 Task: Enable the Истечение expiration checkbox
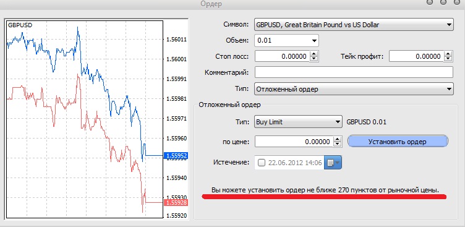pos(262,163)
